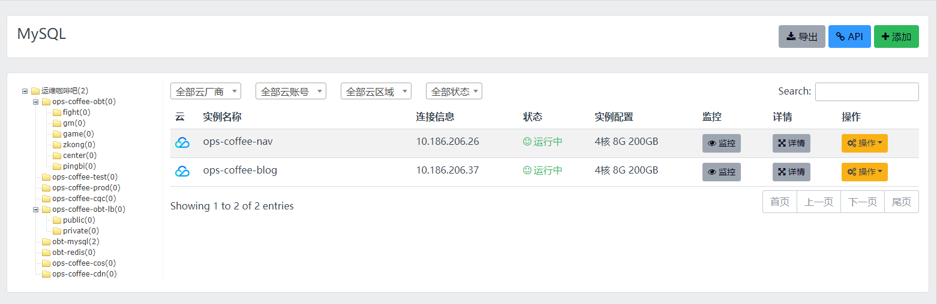Click the green 添加 add button
The width and height of the screenshot is (937, 304).
pyautogui.click(x=896, y=37)
